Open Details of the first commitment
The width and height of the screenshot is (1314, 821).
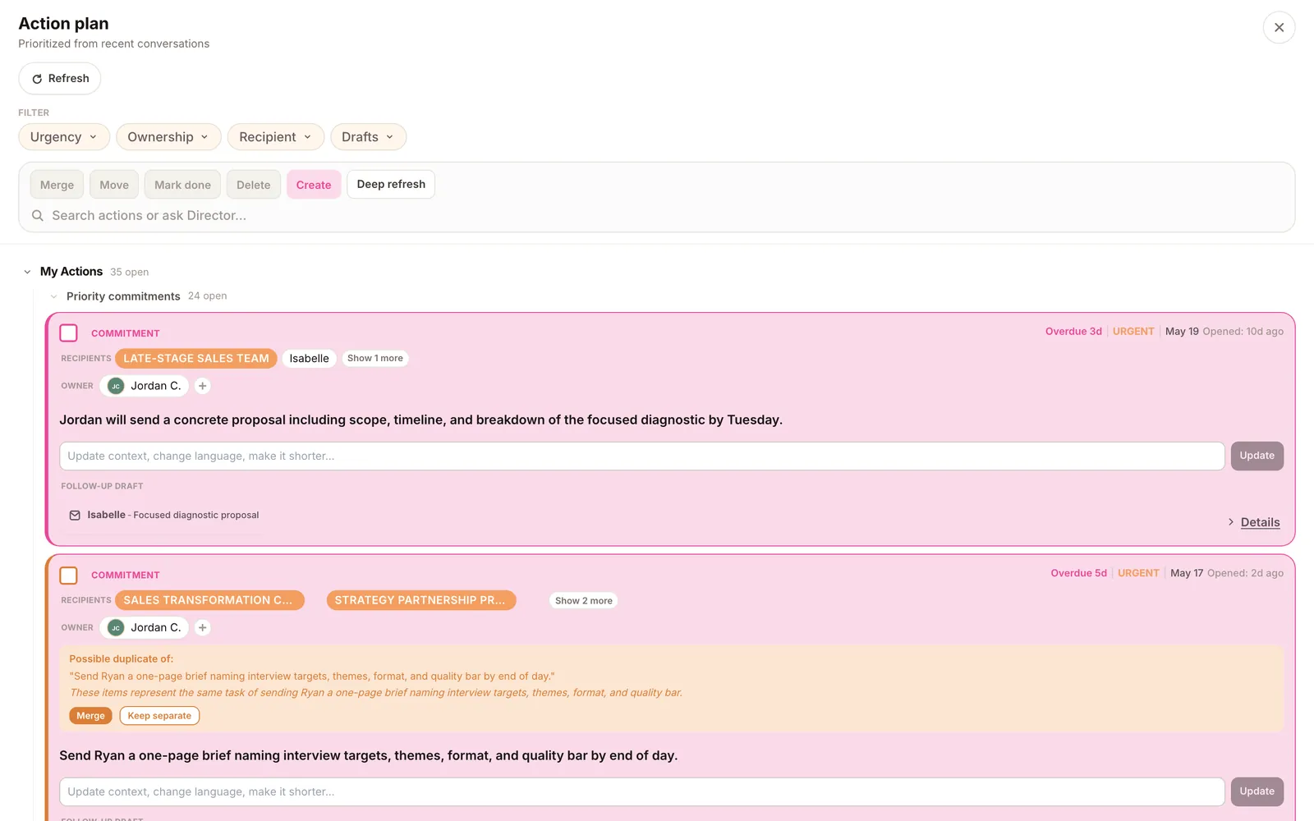tap(1260, 522)
